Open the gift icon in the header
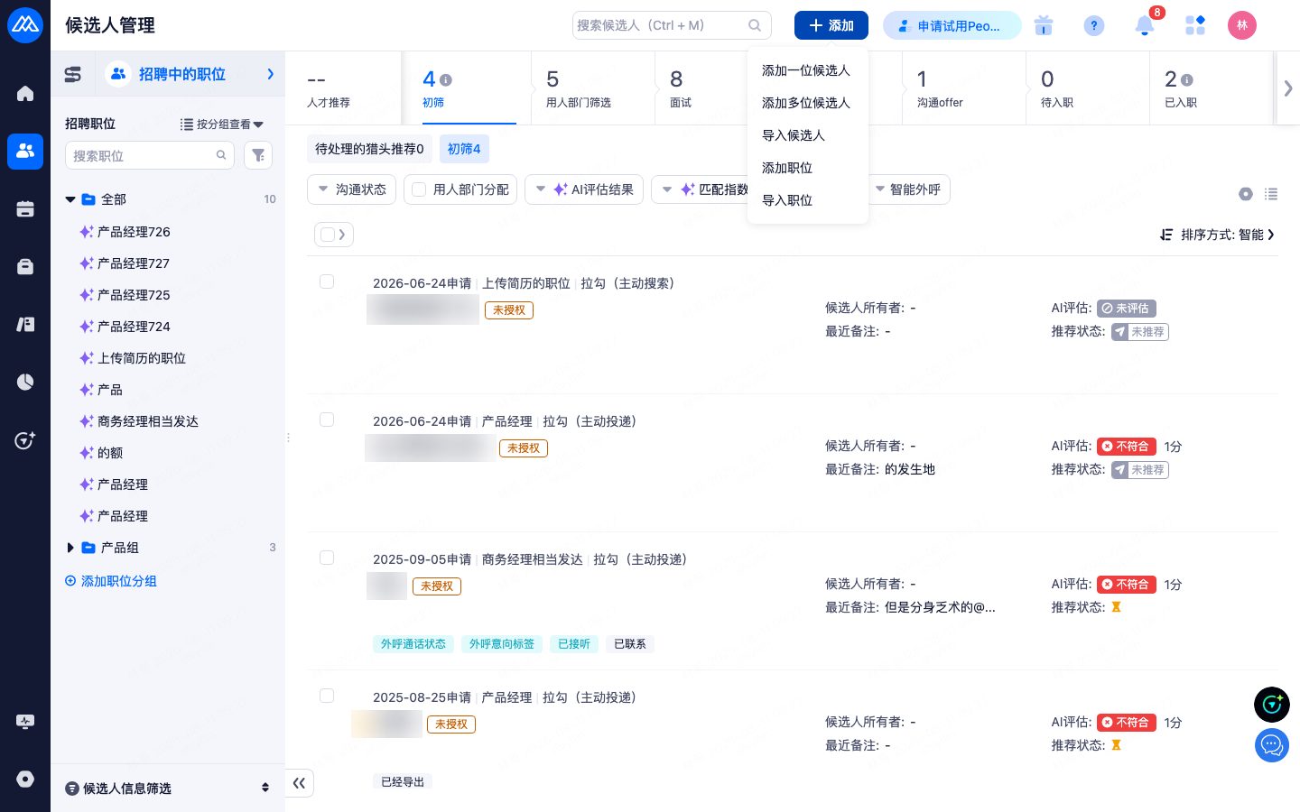The height and width of the screenshot is (812, 1300). point(1044,25)
